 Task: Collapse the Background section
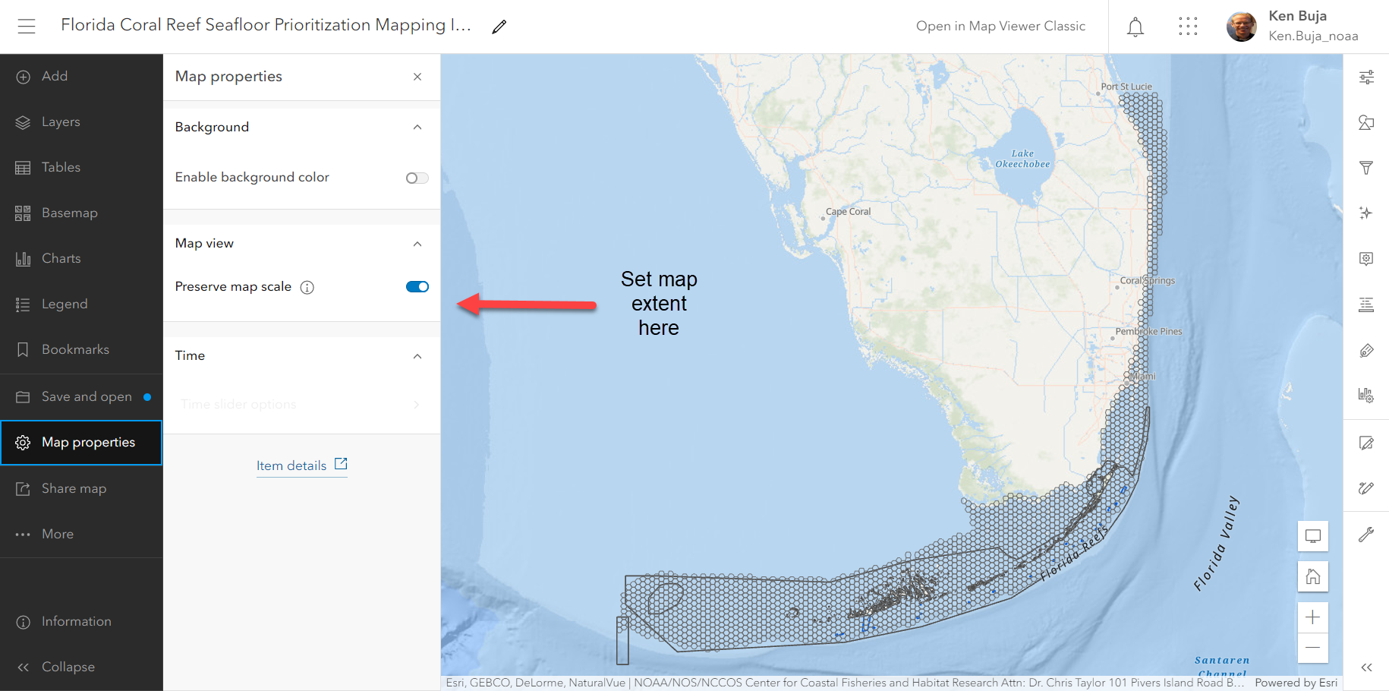(417, 128)
